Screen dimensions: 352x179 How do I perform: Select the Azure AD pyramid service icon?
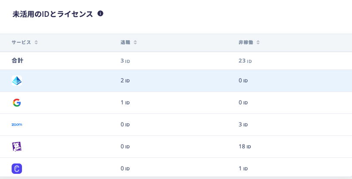coord(17,81)
